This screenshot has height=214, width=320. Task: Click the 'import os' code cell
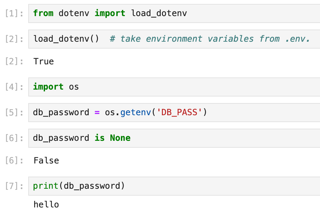(x=174, y=87)
